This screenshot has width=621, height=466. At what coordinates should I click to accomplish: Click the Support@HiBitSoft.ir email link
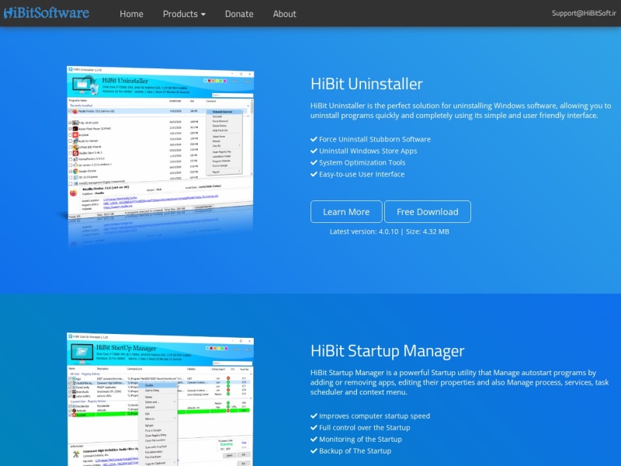pyautogui.click(x=584, y=13)
